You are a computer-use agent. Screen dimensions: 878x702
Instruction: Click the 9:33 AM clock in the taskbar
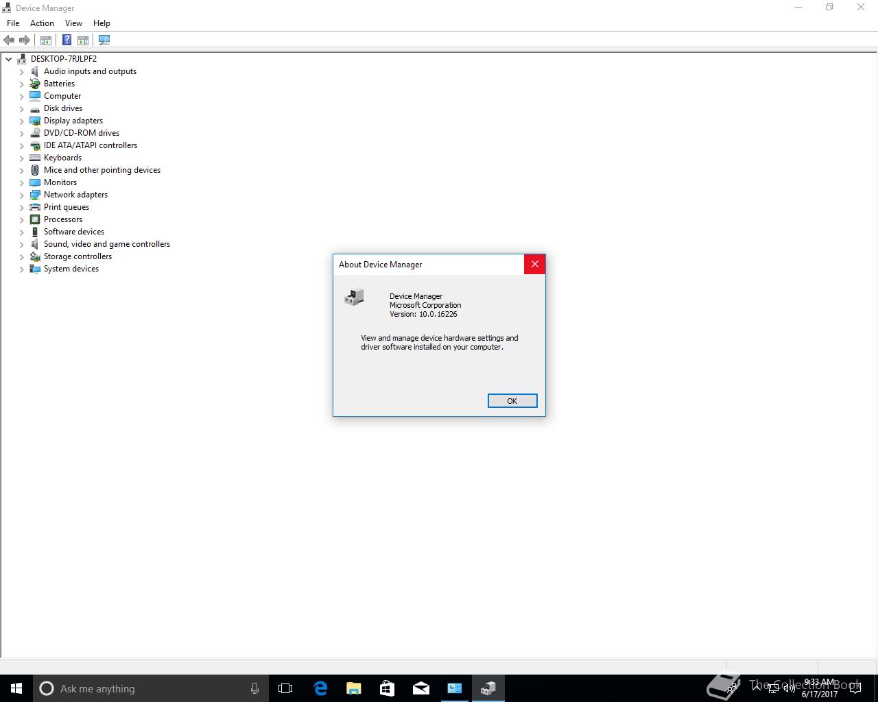(x=820, y=683)
